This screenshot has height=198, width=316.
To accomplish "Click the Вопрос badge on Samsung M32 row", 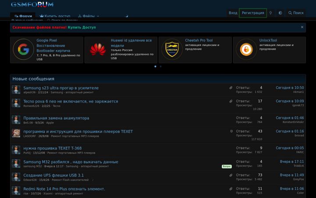I will point(227,166).
